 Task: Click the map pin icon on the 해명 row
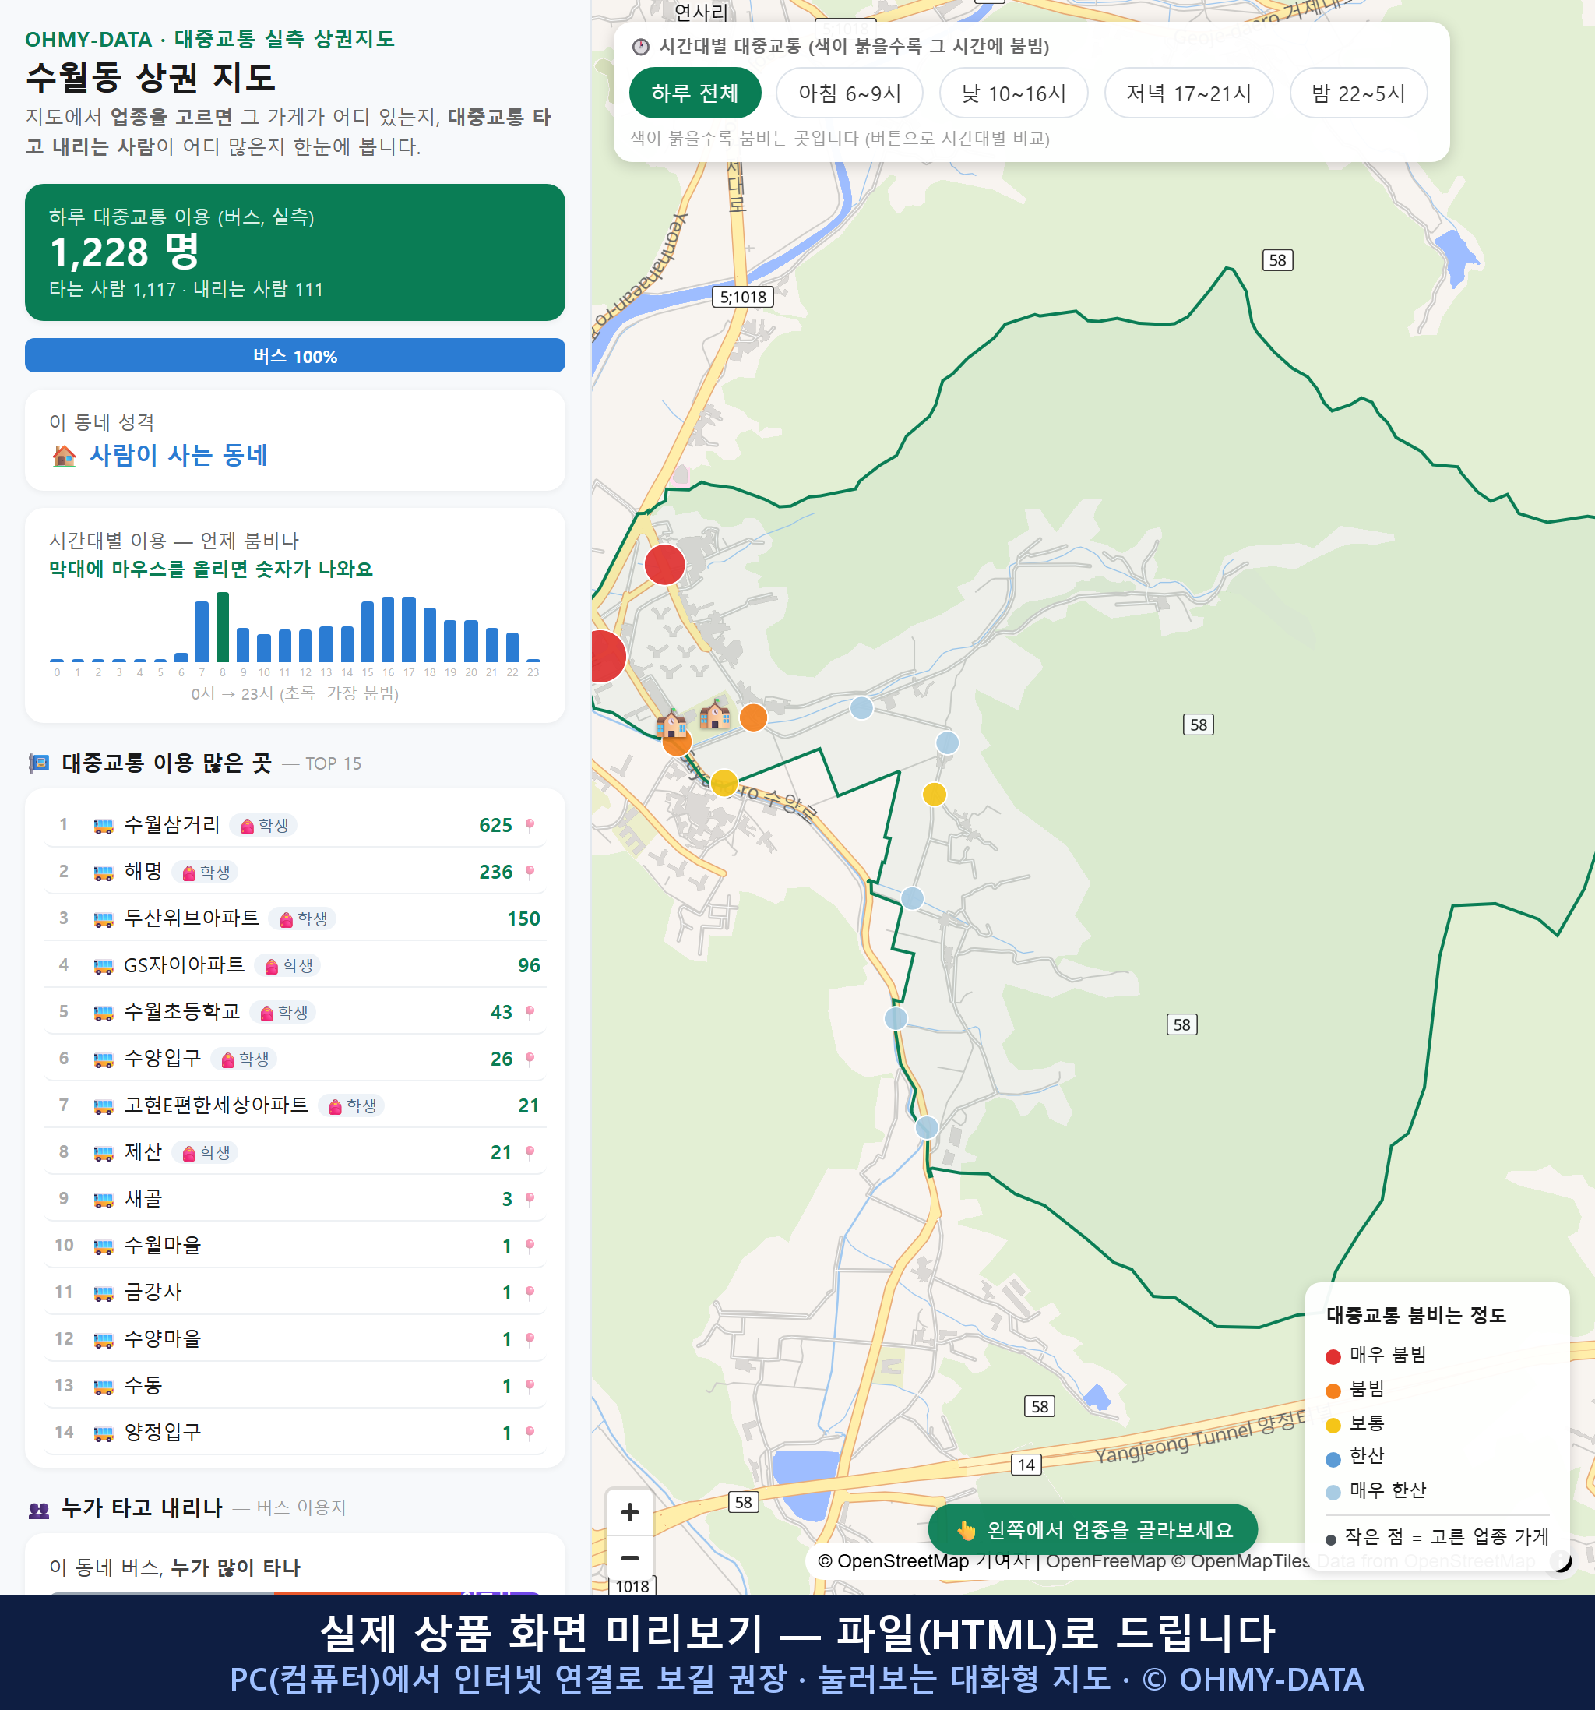[530, 873]
